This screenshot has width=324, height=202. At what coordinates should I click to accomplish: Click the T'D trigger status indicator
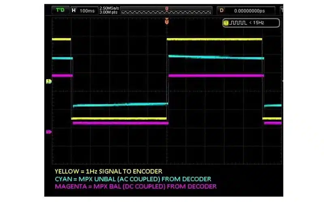[x=60, y=10]
